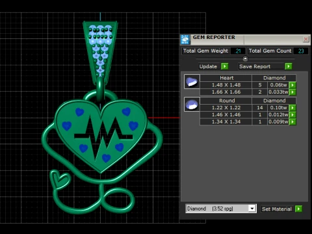The height and width of the screenshot is (234, 312).
Task: Click the green arrow beside Save Report
Action: [x=289, y=66]
